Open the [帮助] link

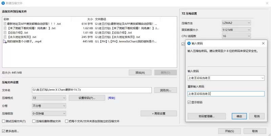(111, 98)
